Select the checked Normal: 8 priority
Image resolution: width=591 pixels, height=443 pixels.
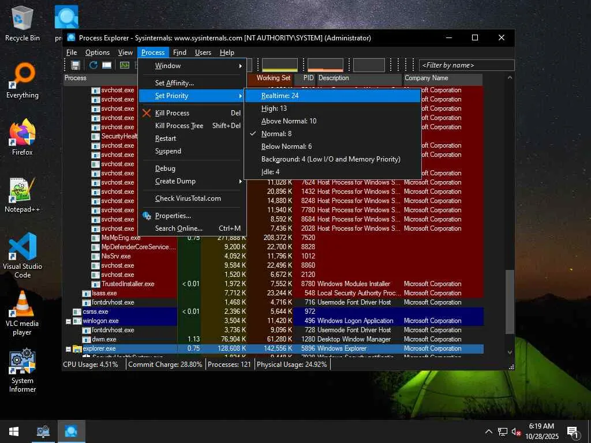pyautogui.click(x=332, y=134)
